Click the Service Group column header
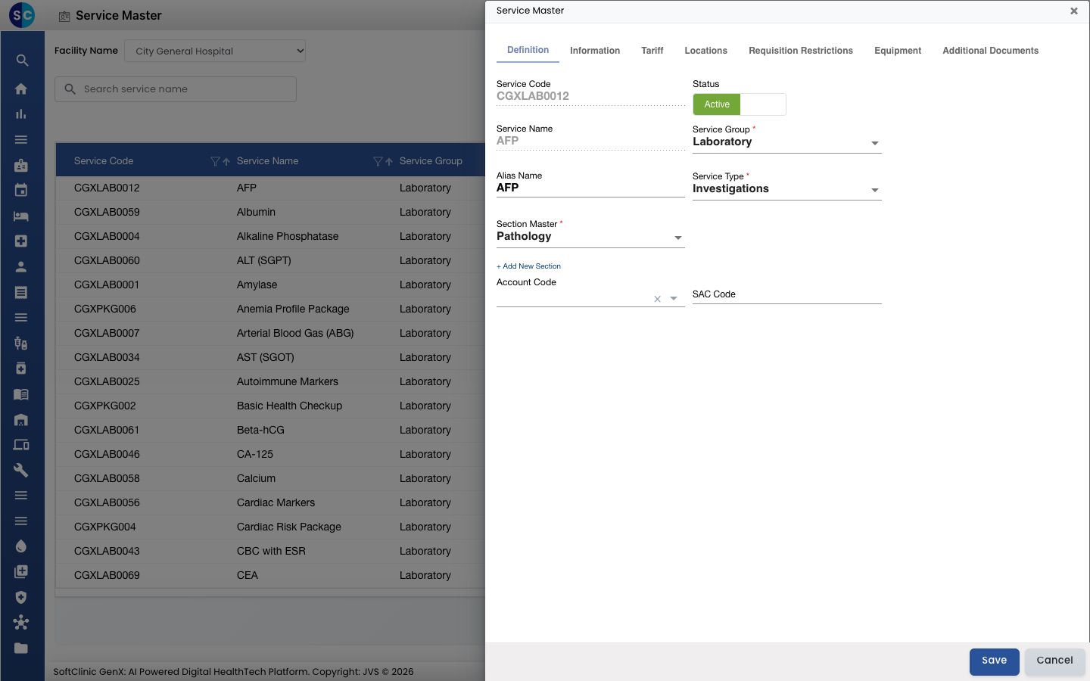Image resolution: width=1090 pixels, height=681 pixels. (x=431, y=161)
